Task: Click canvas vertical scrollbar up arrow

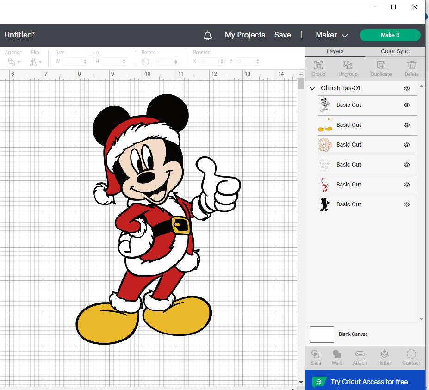Action: (301, 74)
